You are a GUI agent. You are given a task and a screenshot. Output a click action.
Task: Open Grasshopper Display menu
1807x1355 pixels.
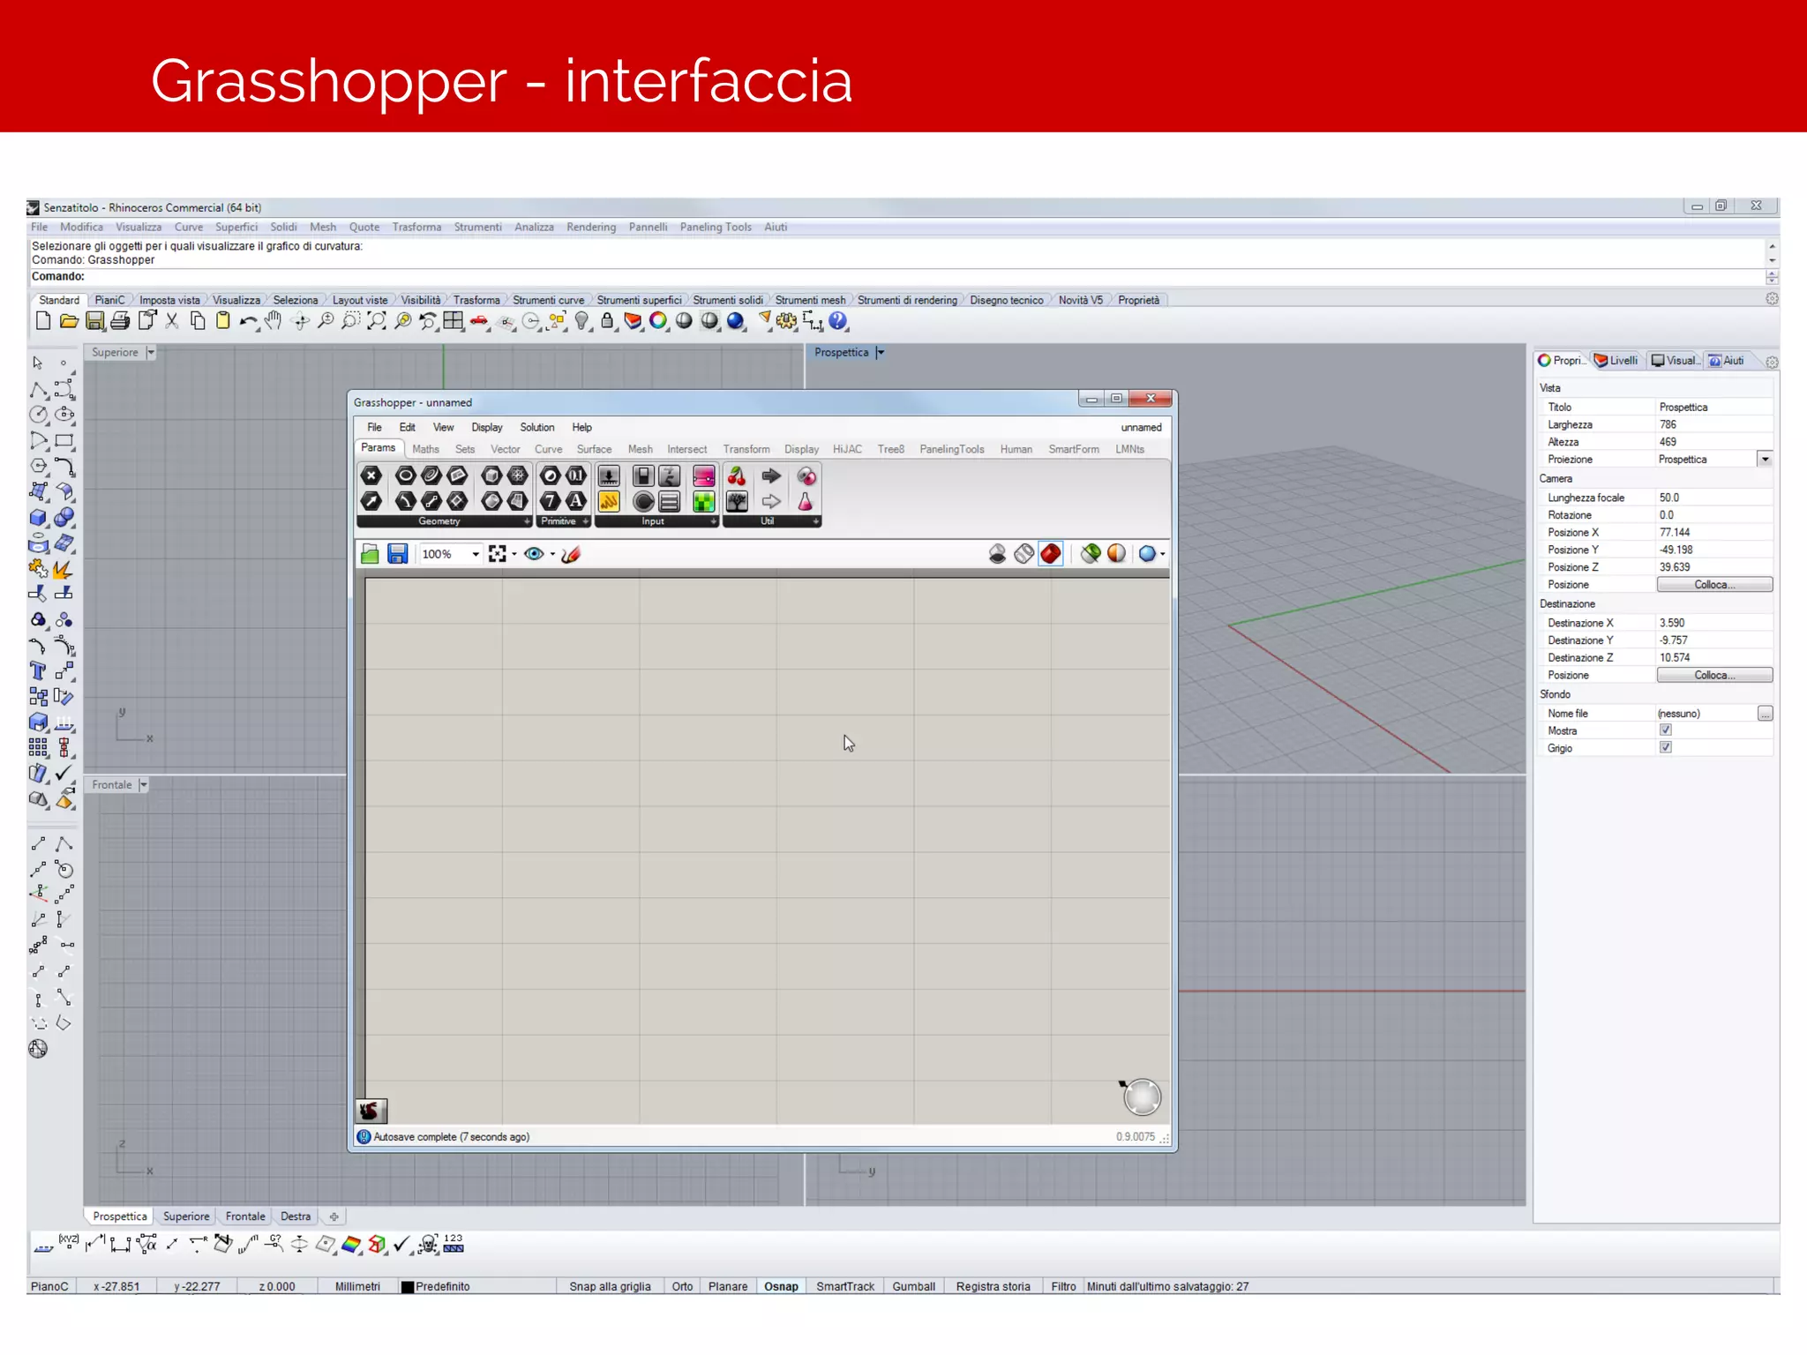point(487,427)
